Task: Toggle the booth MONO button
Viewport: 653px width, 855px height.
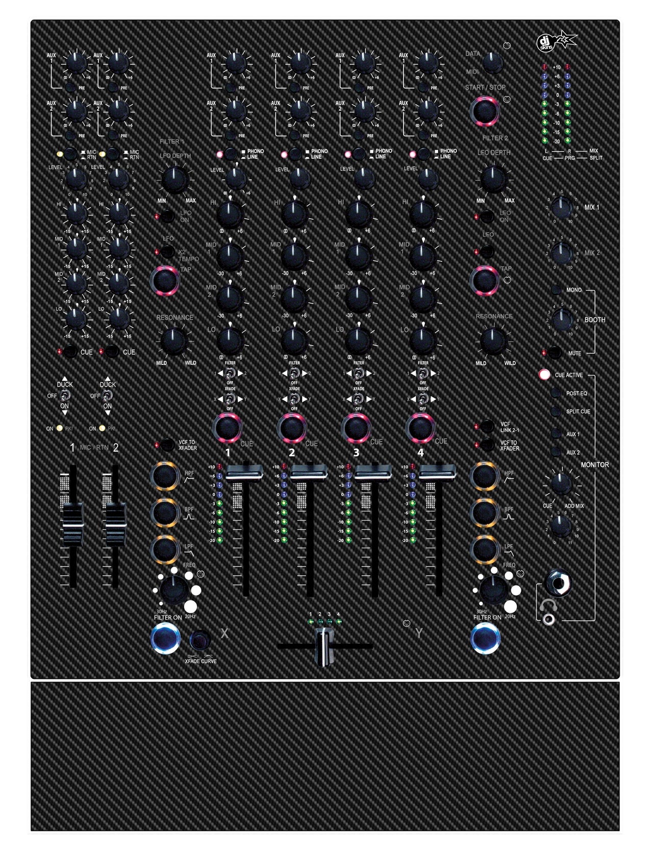Action: click(x=556, y=290)
